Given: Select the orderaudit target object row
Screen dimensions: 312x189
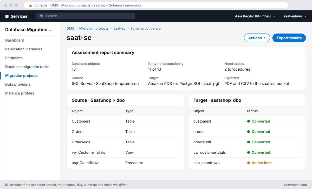Looking at the screenshot, I should pyautogui.click(x=247, y=142).
